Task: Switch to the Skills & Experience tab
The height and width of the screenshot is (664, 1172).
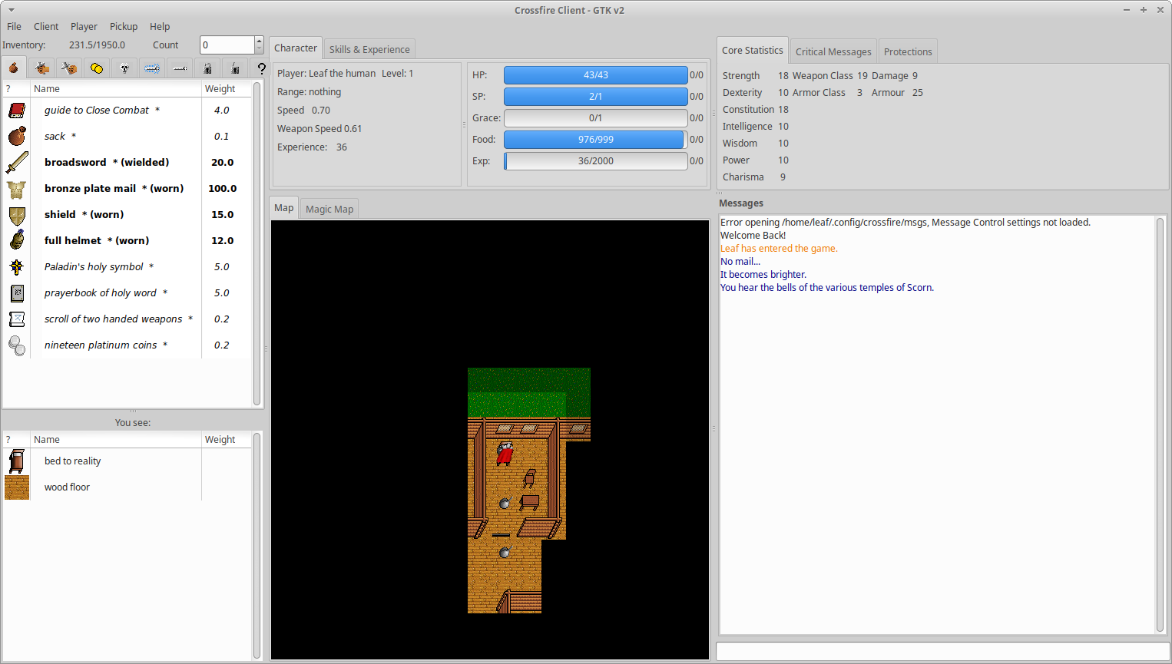Action: [369, 49]
